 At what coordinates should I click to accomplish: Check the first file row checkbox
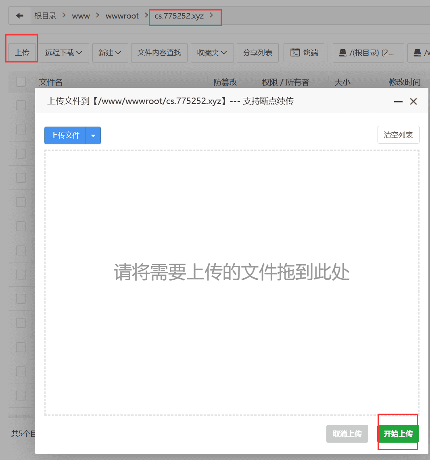point(21,105)
